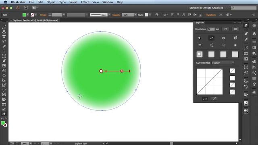
Task: Click the sun-shaped icon at top of right dock
Action: coord(254,26)
